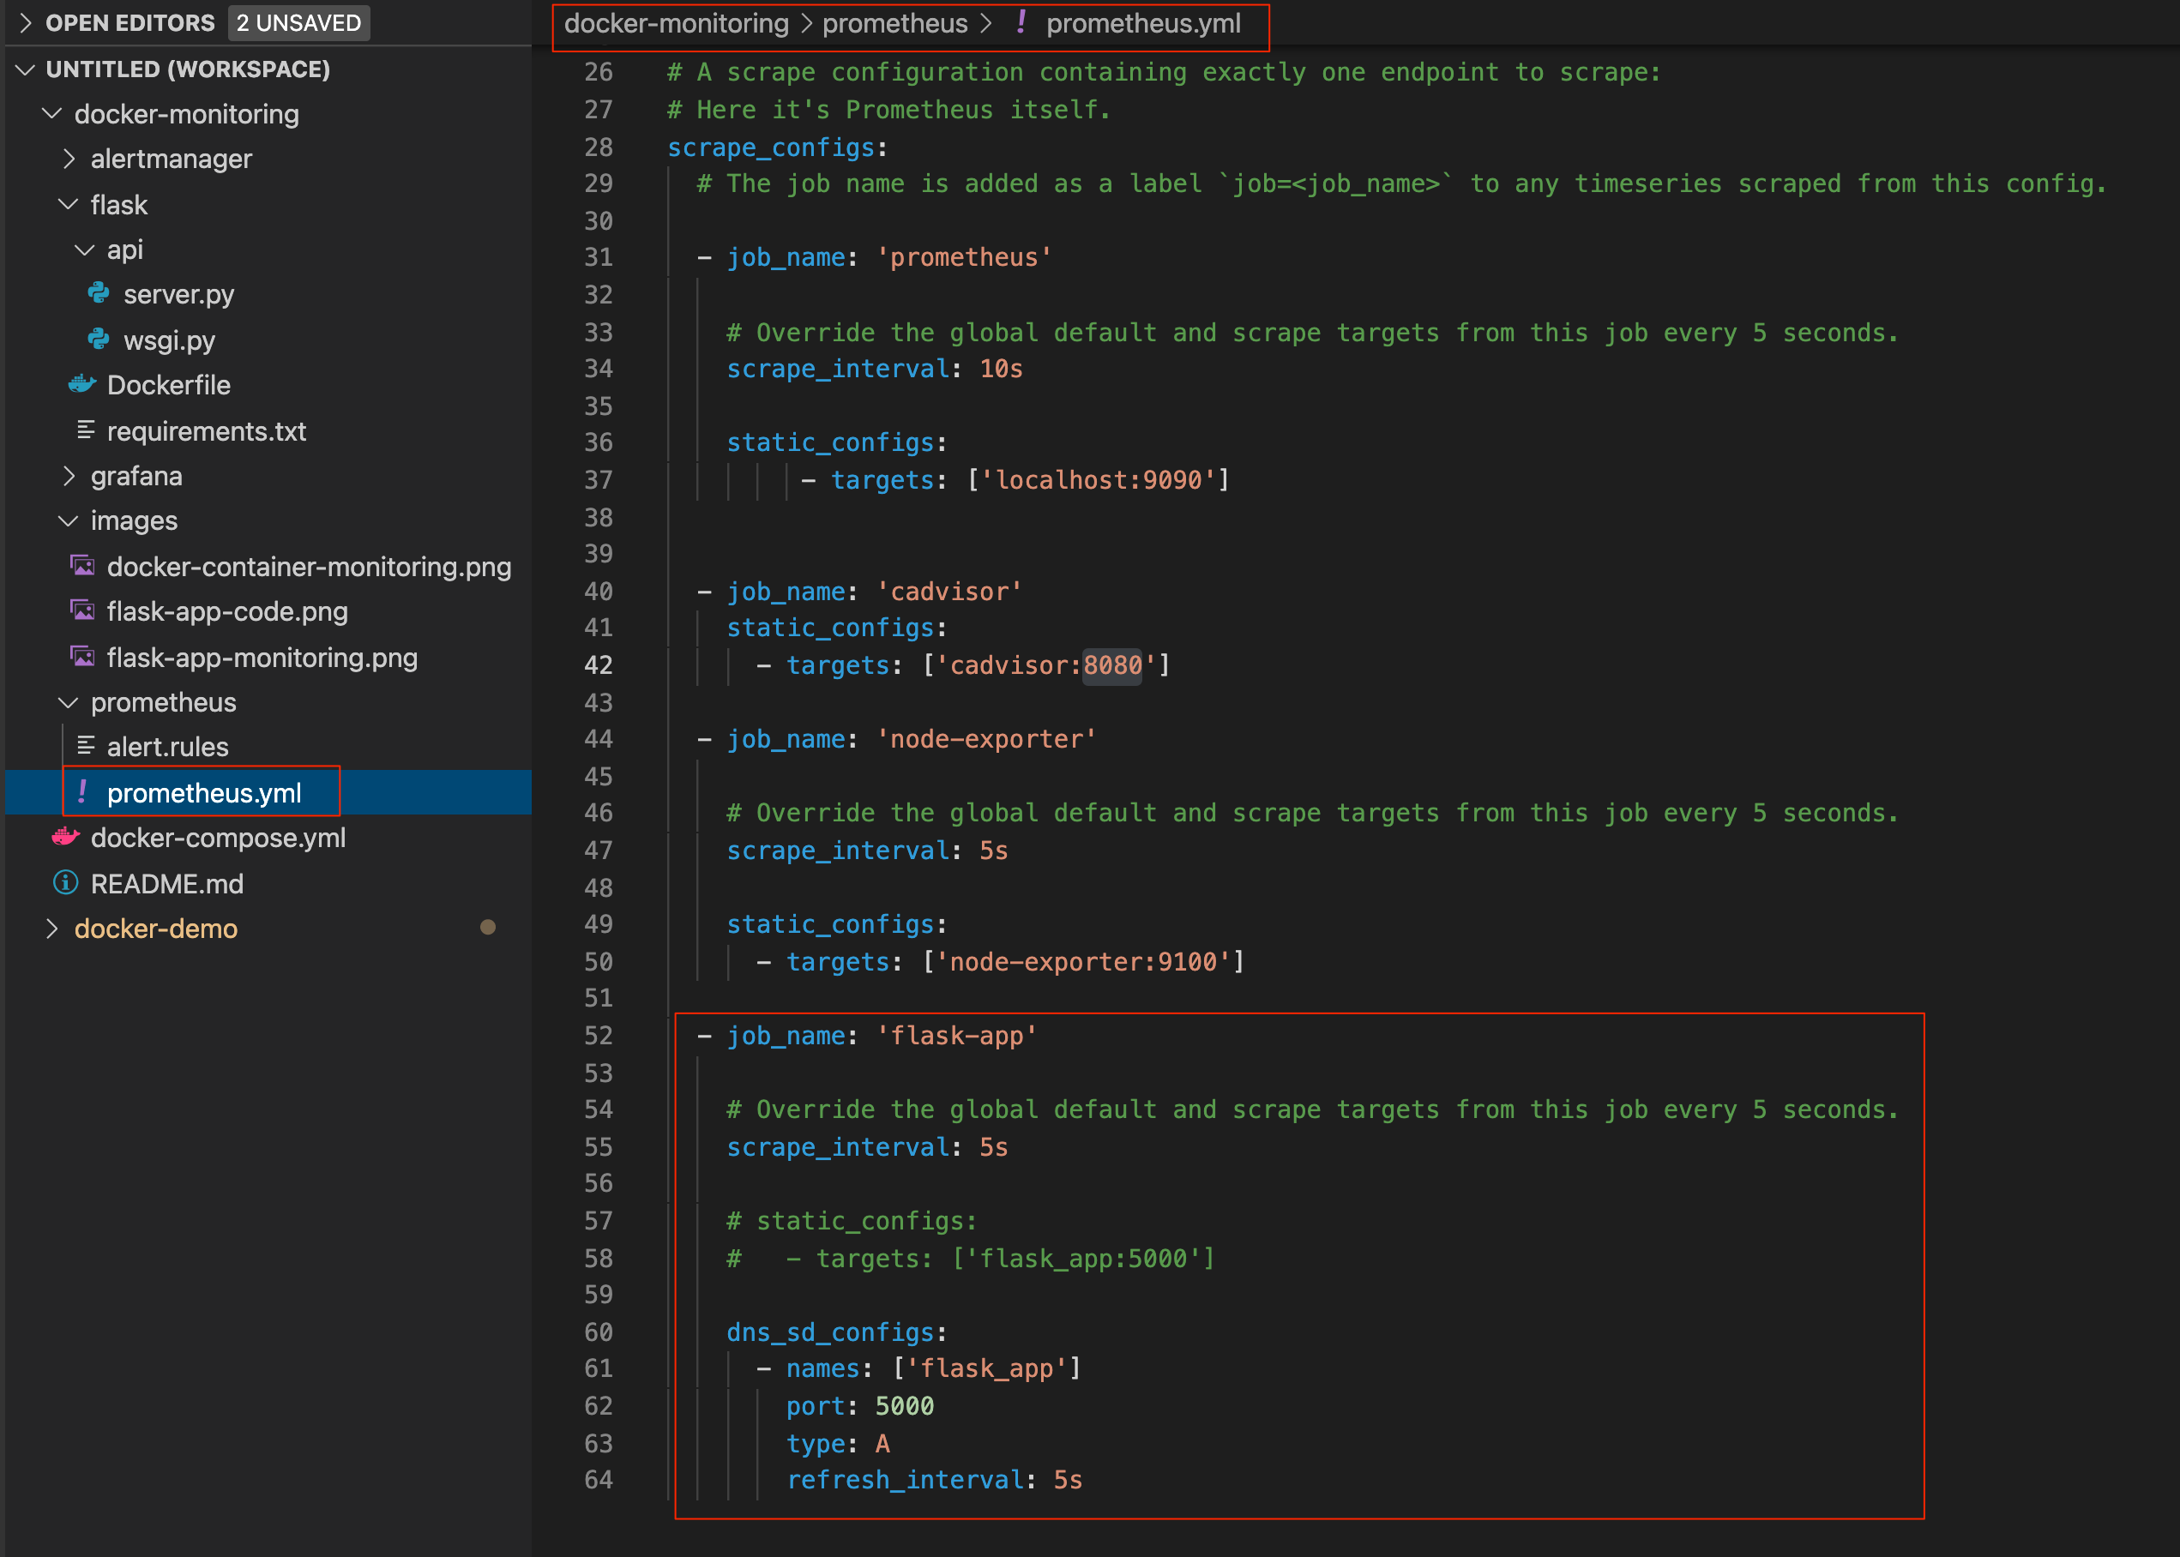Open flask-app-monitoring.png file
The width and height of the screenshot is (2180, 1557).
coord(262,658)
